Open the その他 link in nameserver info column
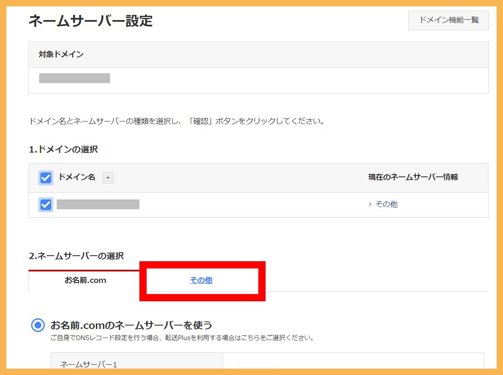This screenshot has height=375, width=503. (386, 205)
